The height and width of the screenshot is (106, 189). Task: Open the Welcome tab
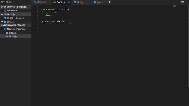click(x=41, y=2)
